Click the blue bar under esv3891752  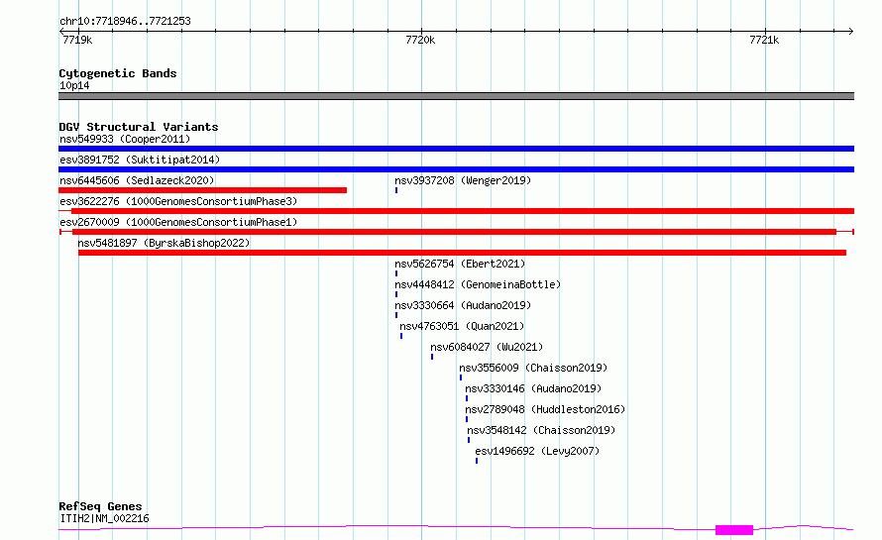[x=456, y=169]
